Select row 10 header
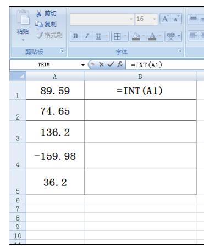The width and height of the screenshot is (204, 248). pyautogui.click(x=18, y=235)
